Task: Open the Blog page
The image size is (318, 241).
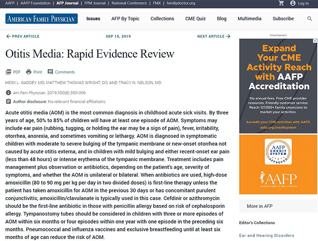Action: tap(222, 19)
